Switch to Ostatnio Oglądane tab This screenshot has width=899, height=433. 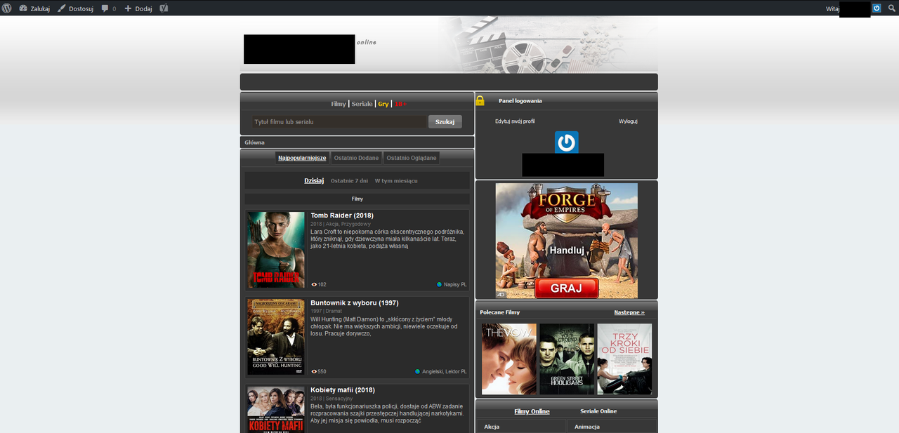click(x=412, y=158)
